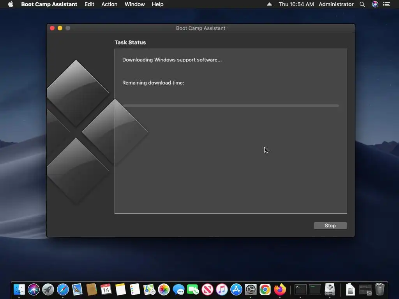Open News from the Dock

pos(207,289)
